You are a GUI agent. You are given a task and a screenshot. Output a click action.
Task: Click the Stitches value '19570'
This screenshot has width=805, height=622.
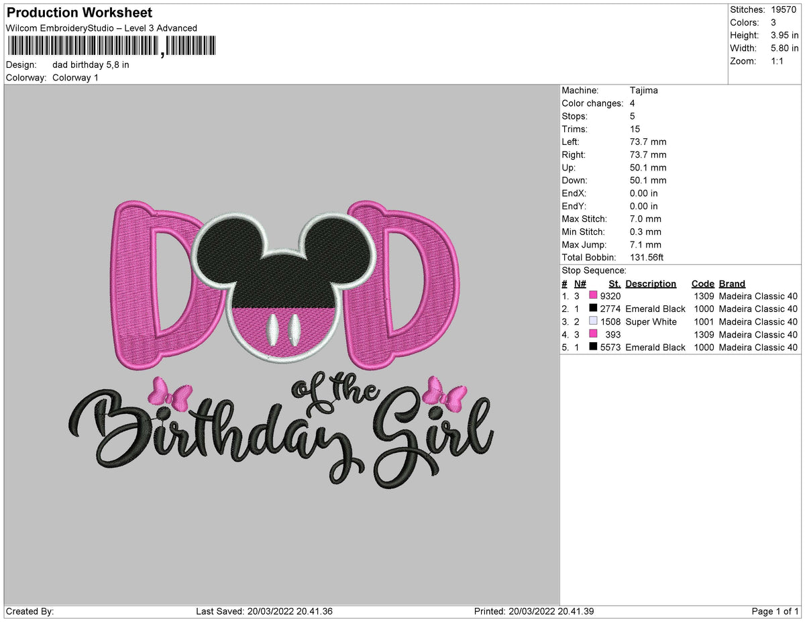tap(785, 10)
